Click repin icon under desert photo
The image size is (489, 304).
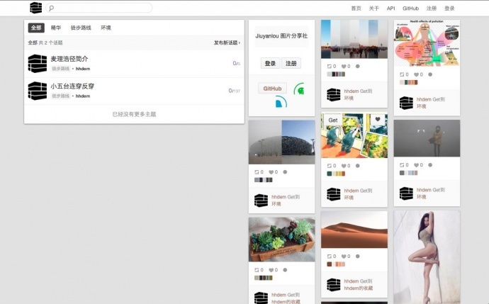(330, 257)
